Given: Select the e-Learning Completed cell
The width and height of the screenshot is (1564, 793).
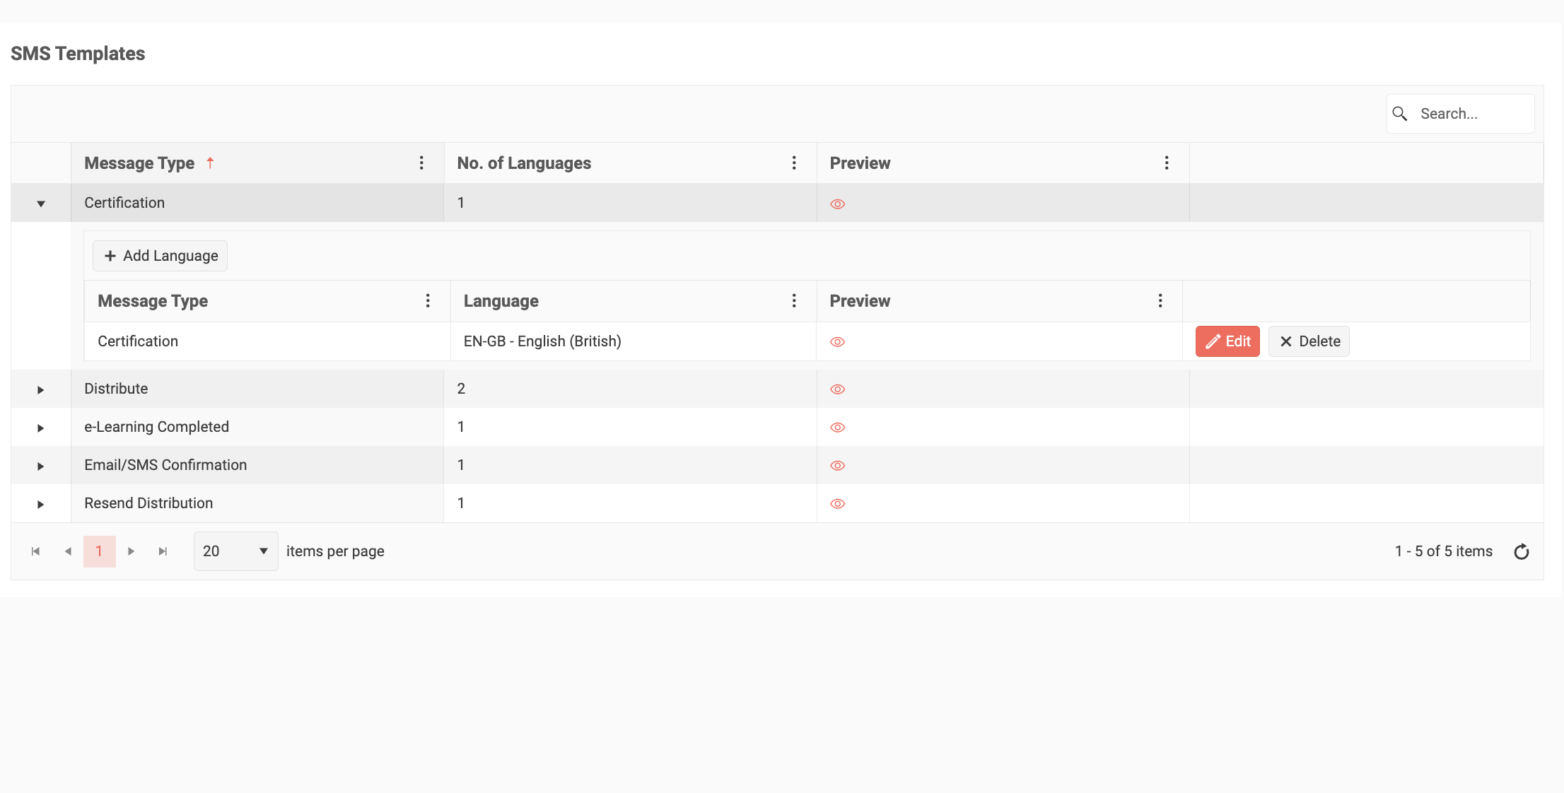Looking at the screenshot, I should coord(257,427).
